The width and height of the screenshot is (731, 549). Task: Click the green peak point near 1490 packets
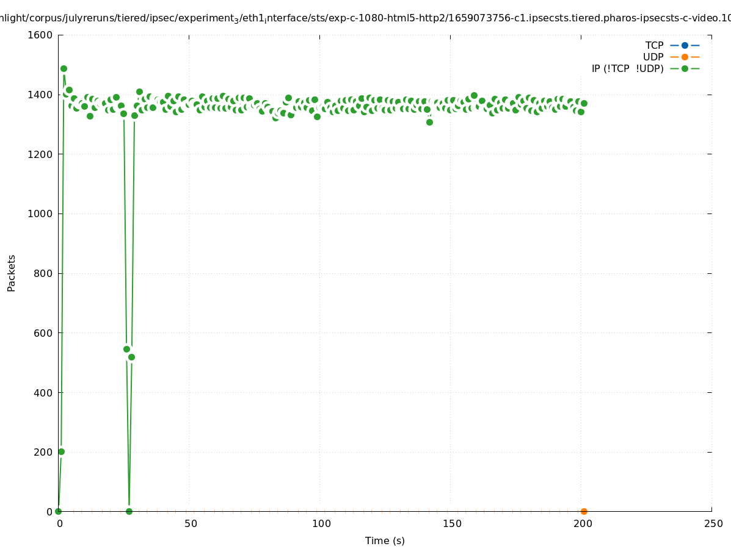point(64,68)
